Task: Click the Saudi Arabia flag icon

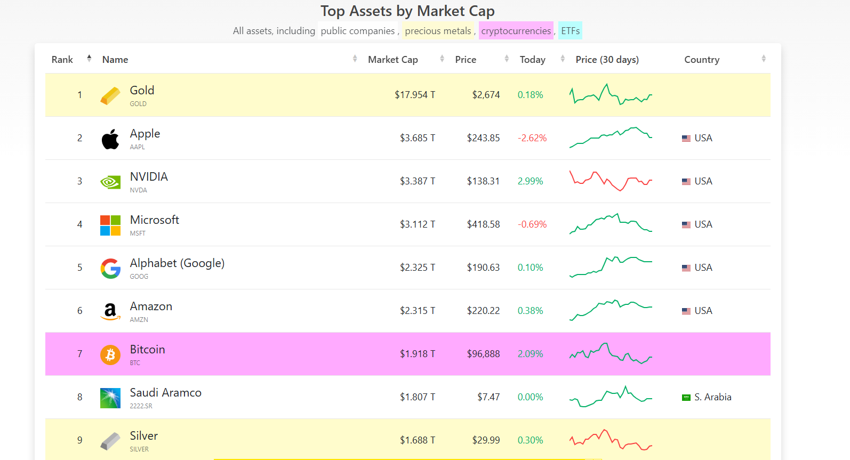Action: click(x=686, y=398)
